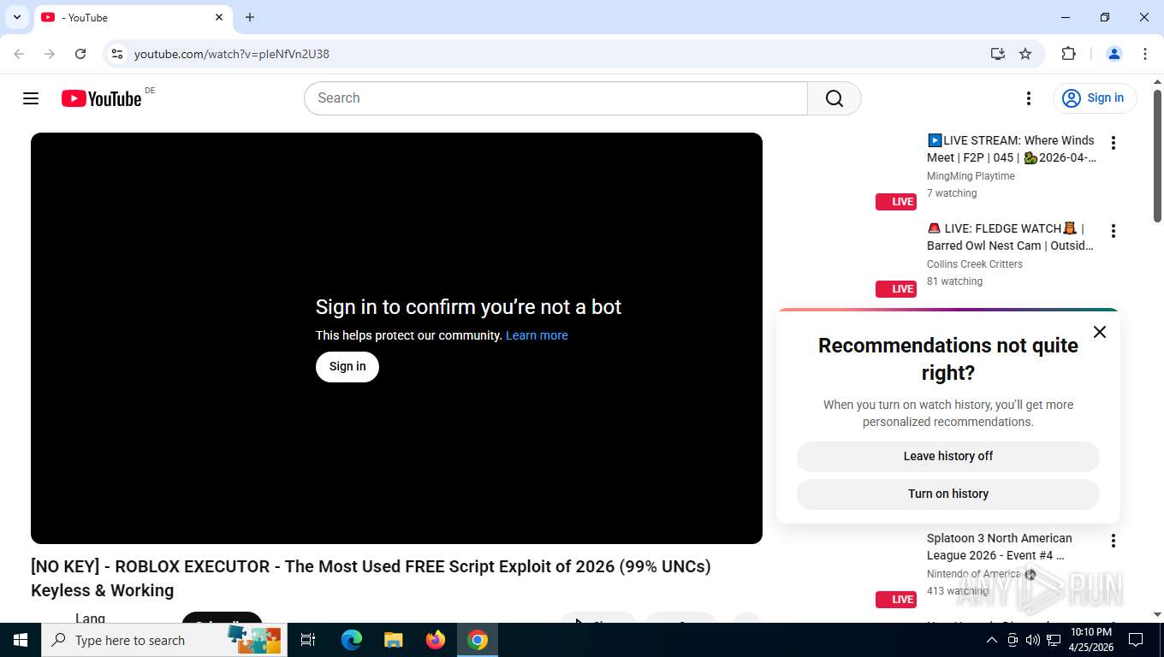The height and width of the screenshot is (657, 1164).
Task: Select the YouTube browser tab
Action: pos(133,17)
